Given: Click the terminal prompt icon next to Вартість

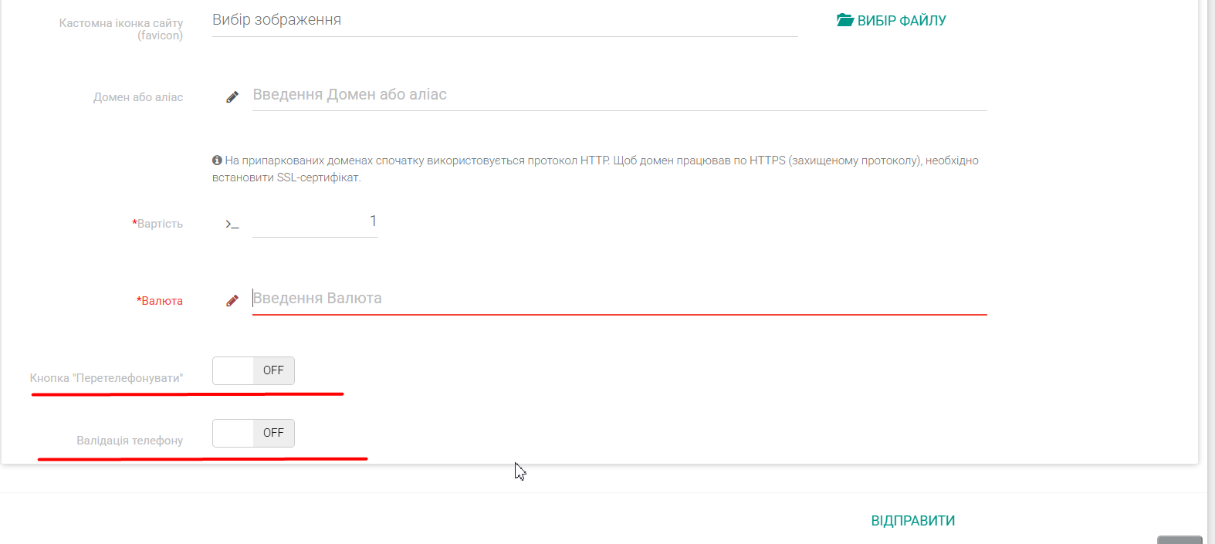Looking at the screenshot, I should [232, 224].
